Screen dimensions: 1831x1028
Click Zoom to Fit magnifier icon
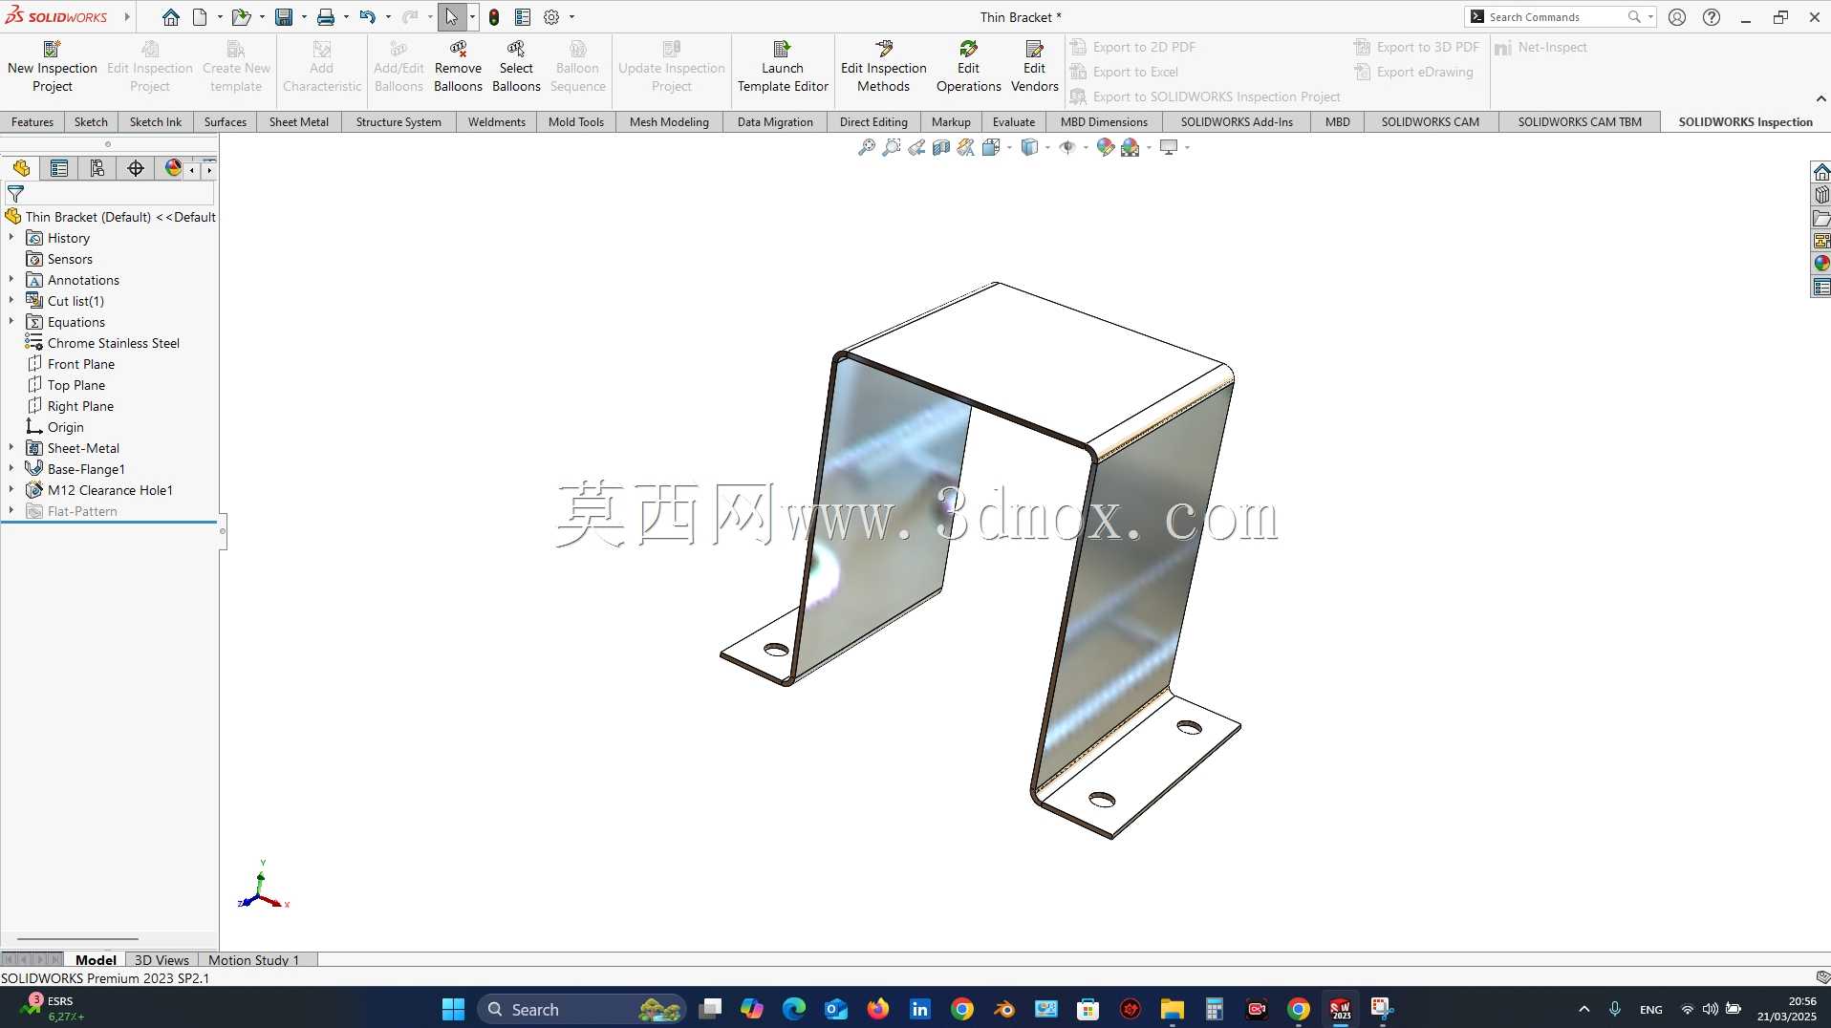867,147
